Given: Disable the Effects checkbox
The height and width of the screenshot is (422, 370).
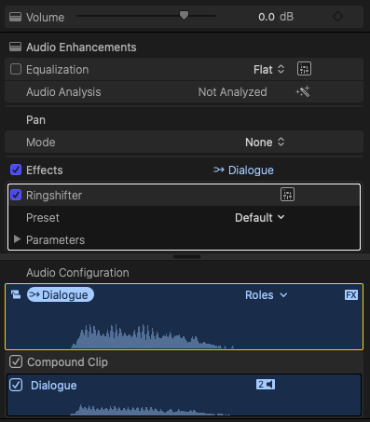Looking at the screenshot, I should 16,170.
